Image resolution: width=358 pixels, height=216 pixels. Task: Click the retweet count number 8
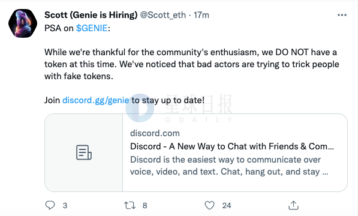point(145,205)
